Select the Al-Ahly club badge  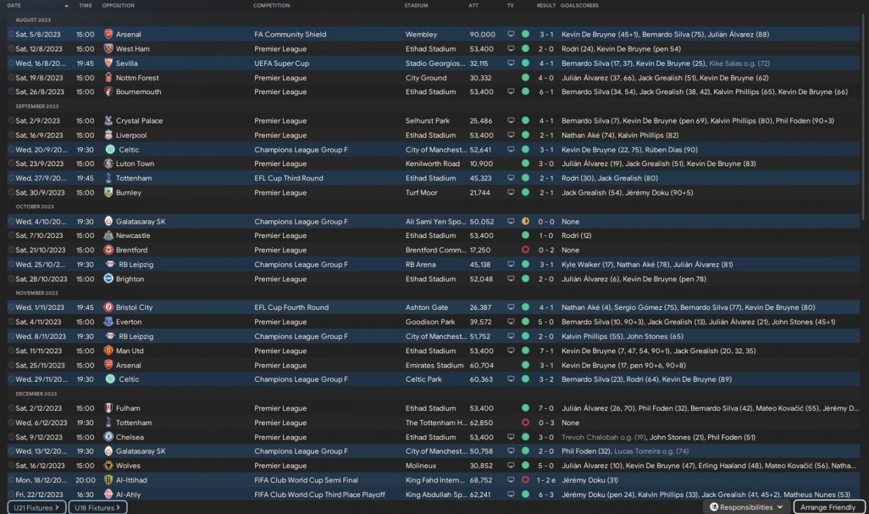point(109,494)
